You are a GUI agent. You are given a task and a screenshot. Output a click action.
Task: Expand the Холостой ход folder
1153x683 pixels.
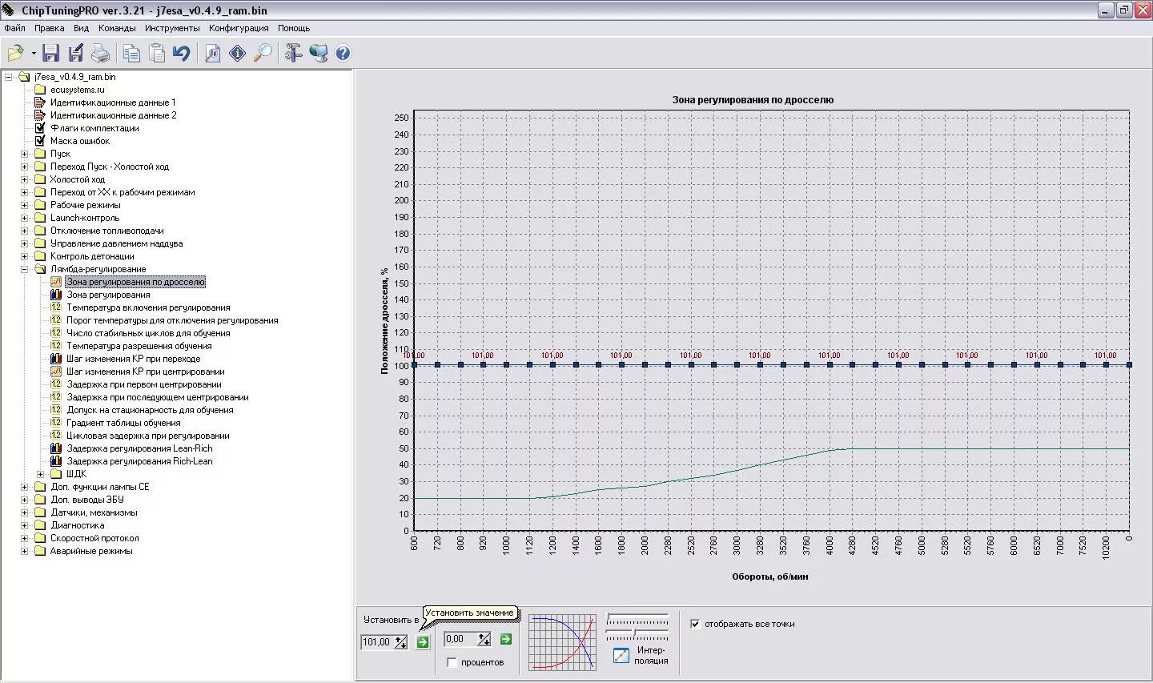pyautogui.click(x=24, y=179)
